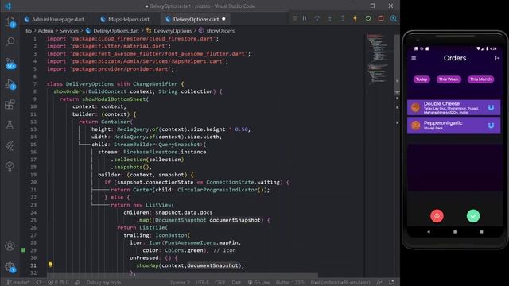Select Pixel emulator device in status bar
This screenshot has width=509, height=286.
tap(340, 283)
